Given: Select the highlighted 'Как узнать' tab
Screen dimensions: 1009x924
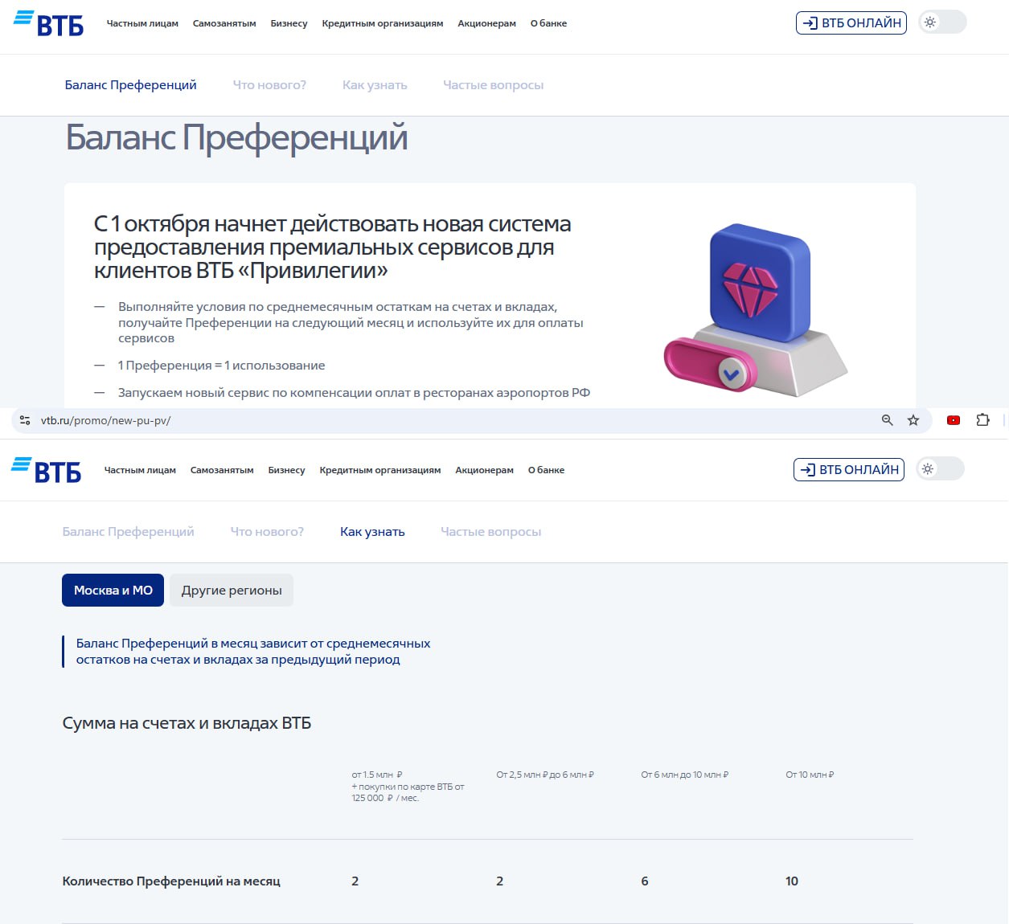Looking at the screenshot, I should click(372, 532).
